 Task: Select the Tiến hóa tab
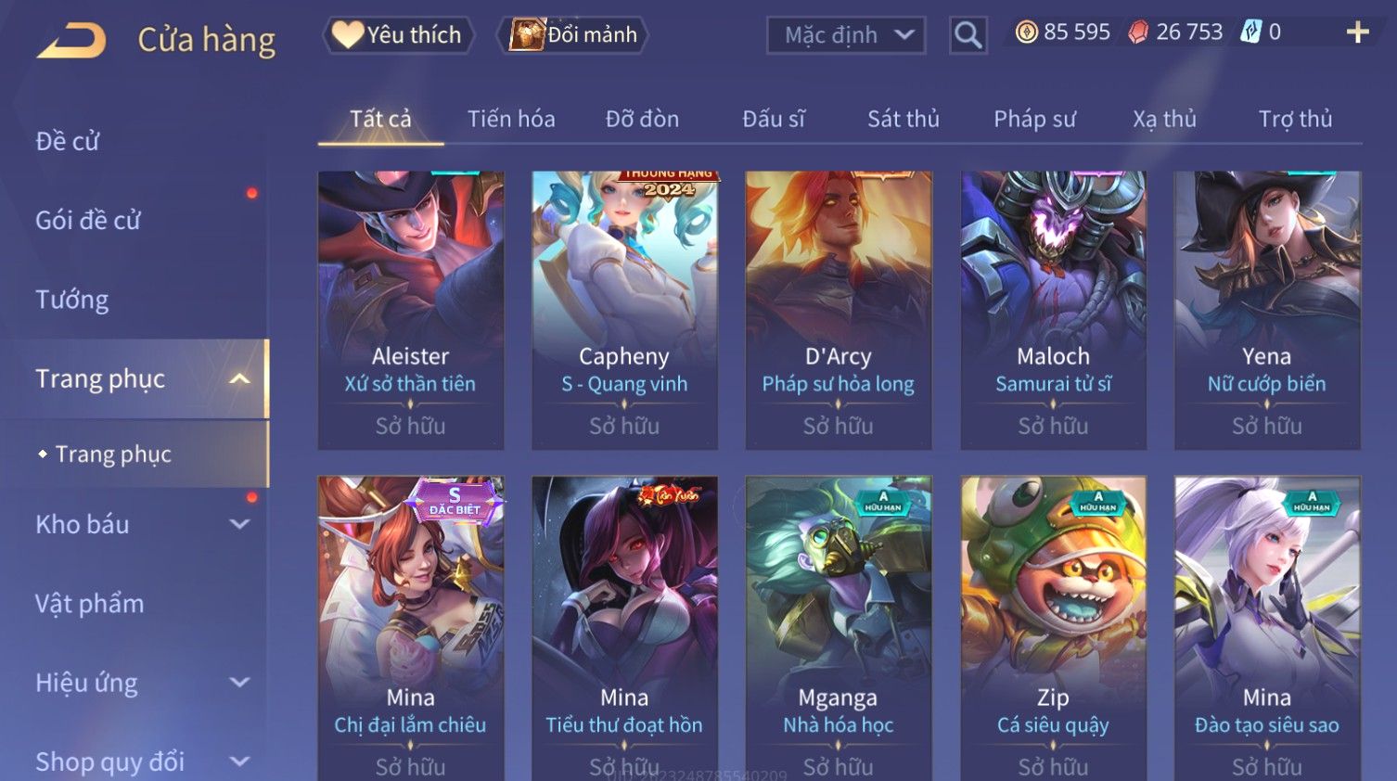point(511,119)
